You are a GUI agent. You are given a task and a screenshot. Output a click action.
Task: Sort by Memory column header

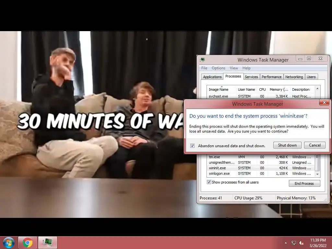pyautogui.click(x=279, y=89)
